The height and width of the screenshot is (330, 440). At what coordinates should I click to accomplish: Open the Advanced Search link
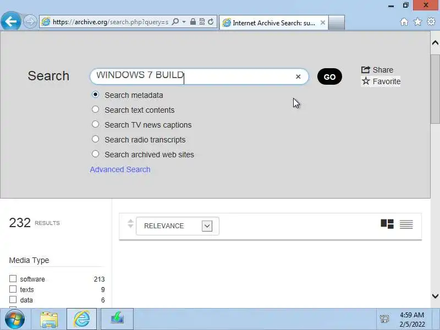pos(120,169)
